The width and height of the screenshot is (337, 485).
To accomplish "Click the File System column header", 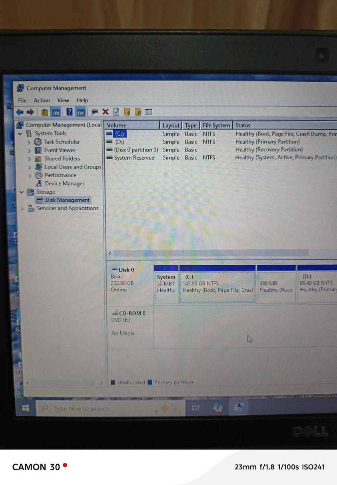I will click(216, 125).
